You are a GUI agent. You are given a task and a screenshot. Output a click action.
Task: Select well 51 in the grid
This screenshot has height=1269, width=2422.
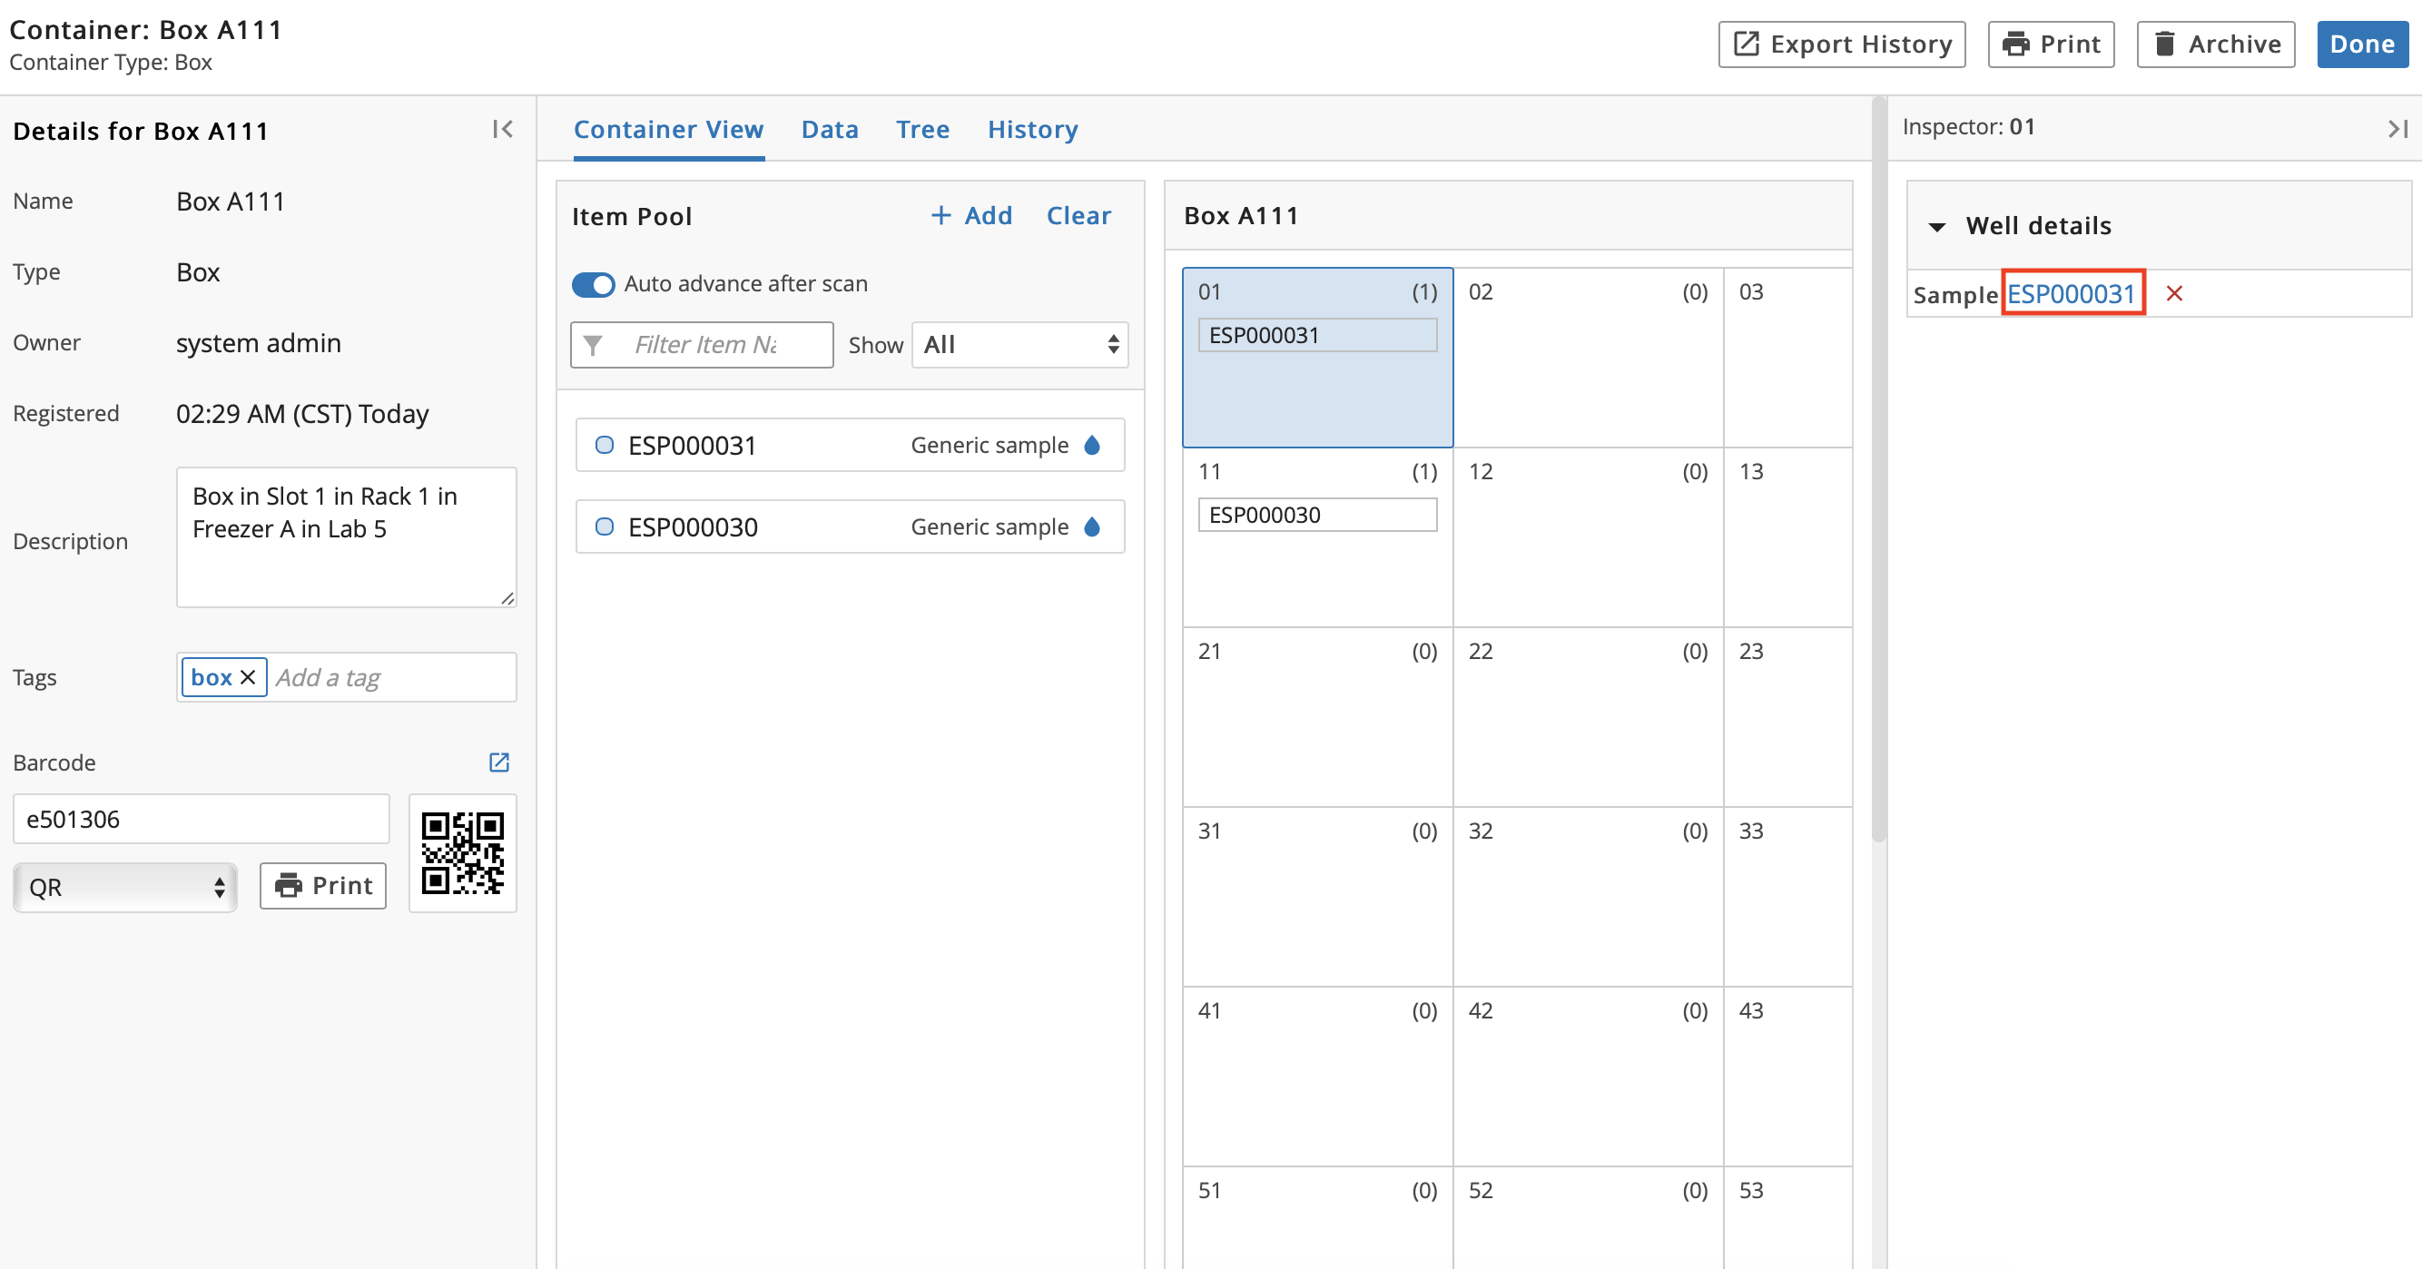(x=1317, y=1218)
